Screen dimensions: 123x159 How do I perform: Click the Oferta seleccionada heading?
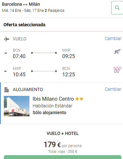[24, 25]
